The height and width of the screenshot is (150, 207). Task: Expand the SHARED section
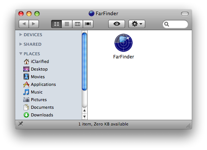click(21, 44)
